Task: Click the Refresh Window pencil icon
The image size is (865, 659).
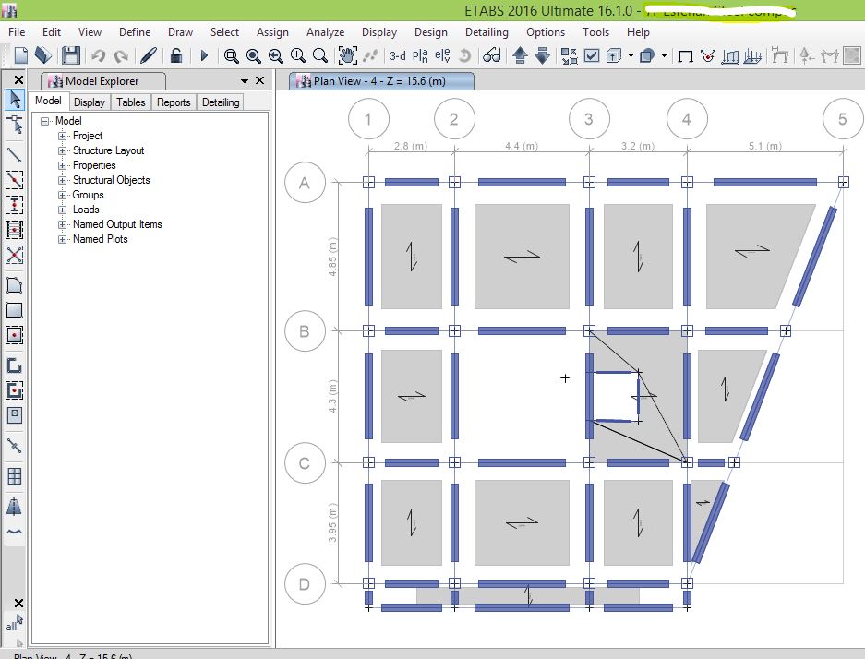Action: [149, 55]
